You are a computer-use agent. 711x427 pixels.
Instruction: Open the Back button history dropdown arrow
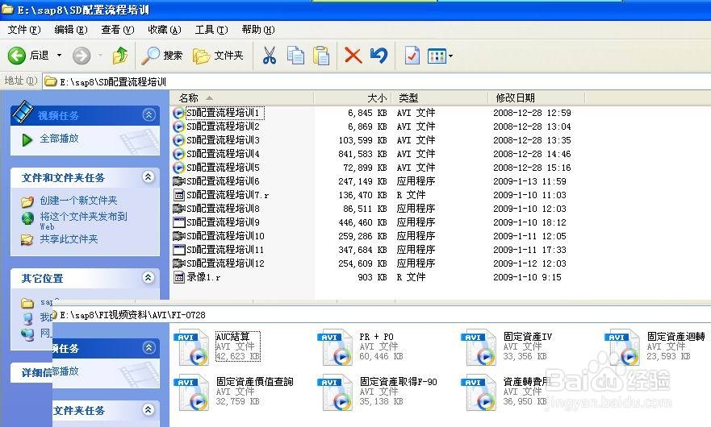(59, 56)
